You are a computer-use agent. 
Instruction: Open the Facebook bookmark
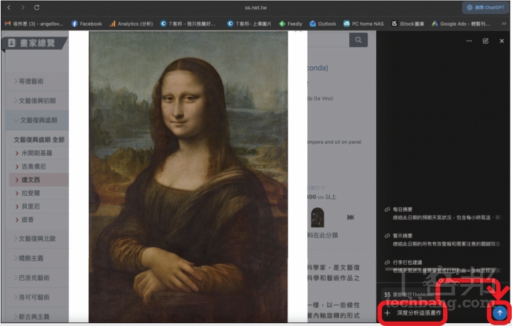pyautogui.click(x=87, y=23)
